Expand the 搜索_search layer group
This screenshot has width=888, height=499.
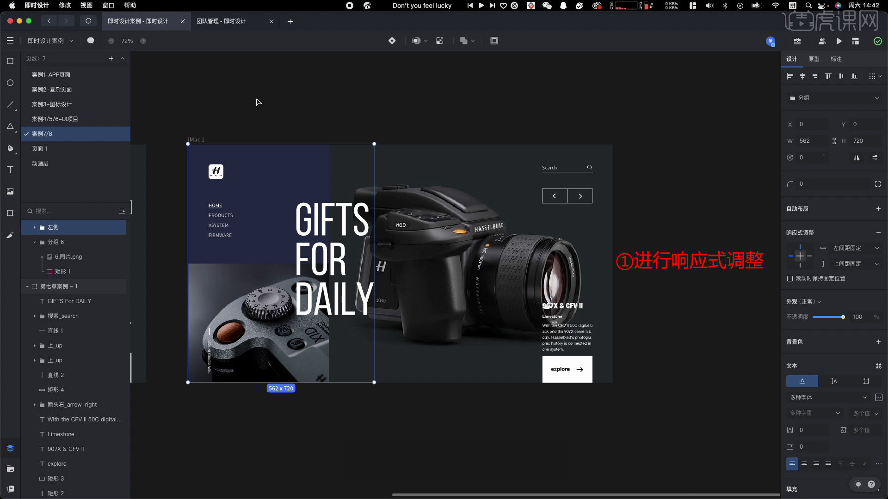(35, 316)
